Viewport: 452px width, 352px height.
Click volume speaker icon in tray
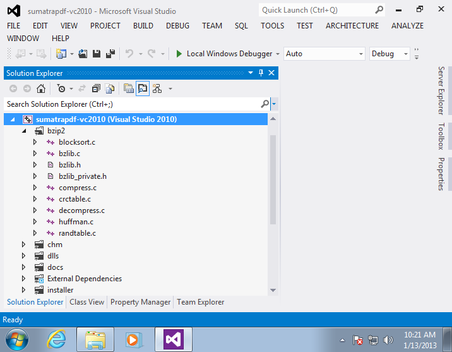coord(388,340)
